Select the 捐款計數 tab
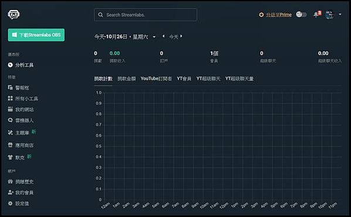Screen dimensions: 351x217 [x=103, y=79]
